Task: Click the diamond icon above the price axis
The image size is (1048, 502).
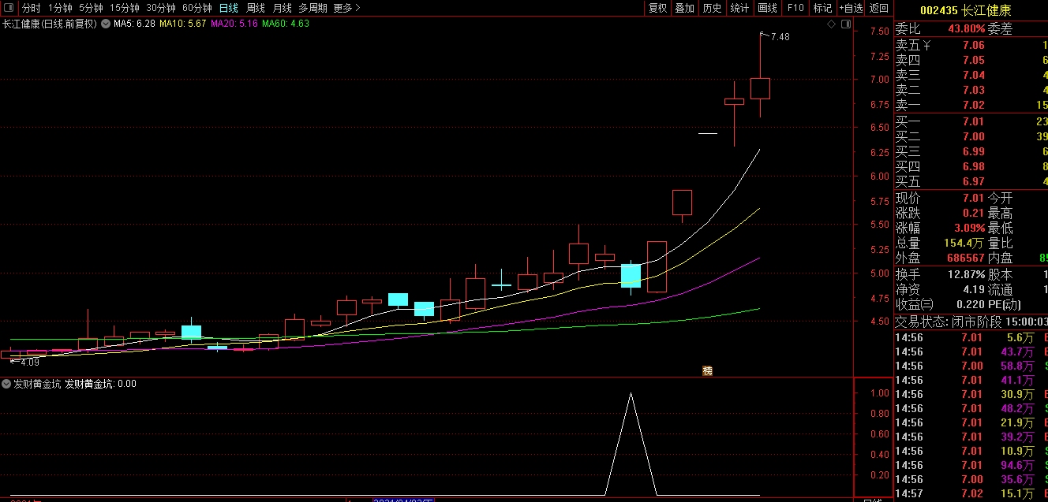Action: coord(831,24)
